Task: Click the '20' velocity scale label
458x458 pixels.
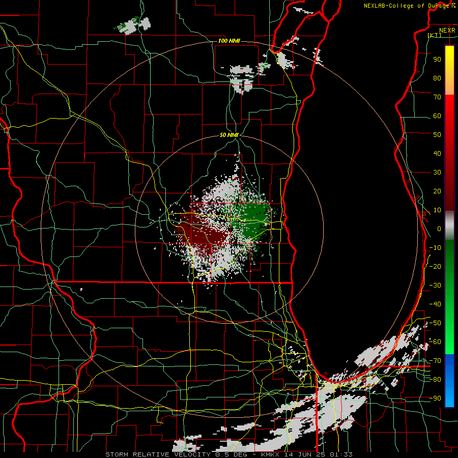Action: click(x=437, y=191)
